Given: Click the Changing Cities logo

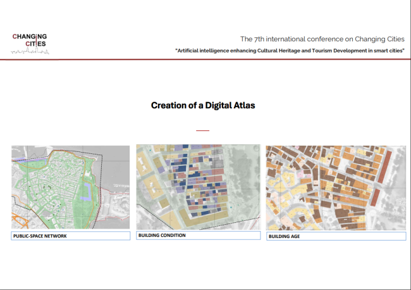Looking at the screenshot, I should pos(30,44).
